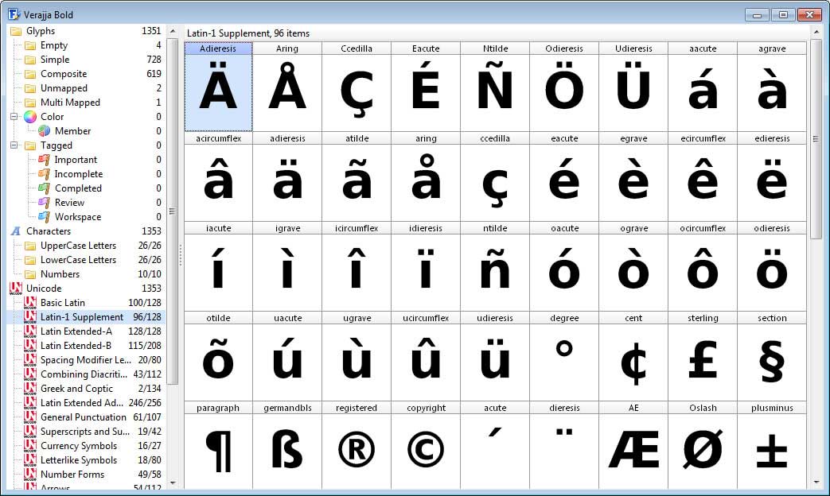The height and width of the screenshot is (496, 830).
Task: Click the Multi Mapped folder icon
Action: pos(29,103)
